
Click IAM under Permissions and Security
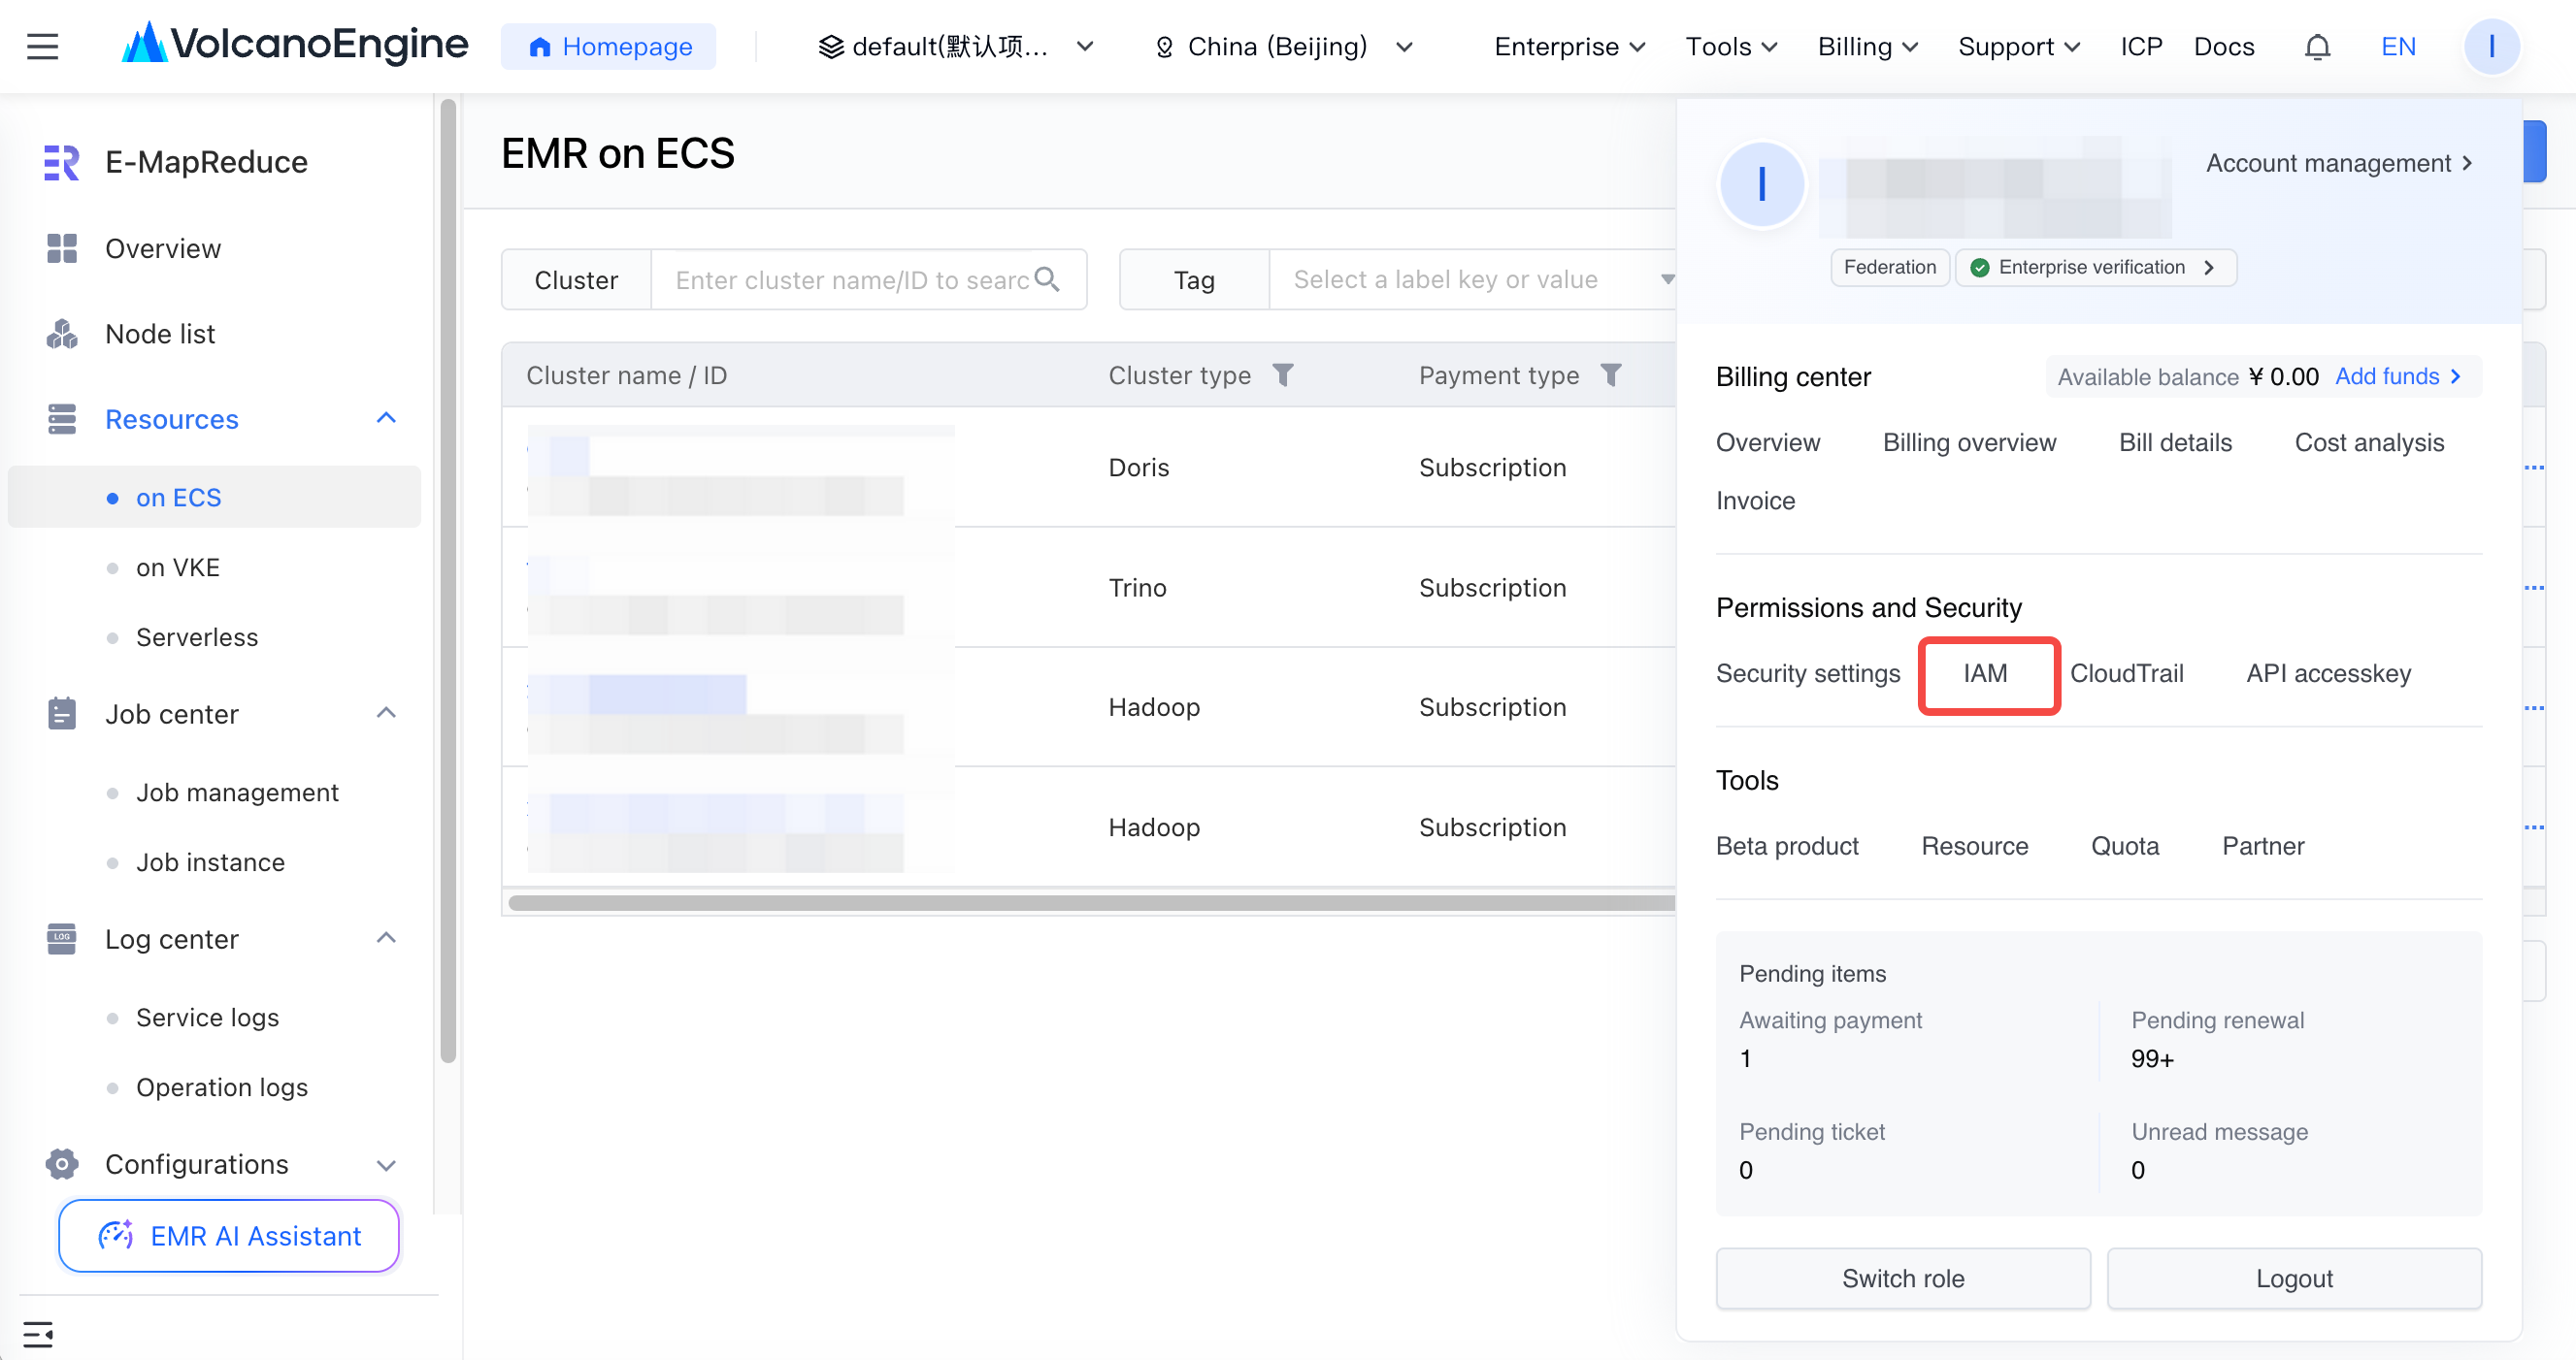tap(1984, 673)
